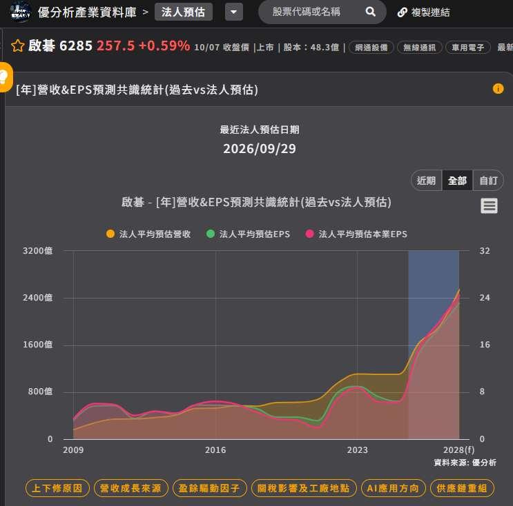Click the copy link chain icon

click(x=402, y=12)
